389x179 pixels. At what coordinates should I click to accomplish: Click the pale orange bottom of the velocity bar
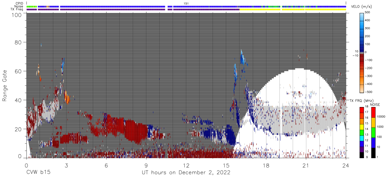(362, 89)
